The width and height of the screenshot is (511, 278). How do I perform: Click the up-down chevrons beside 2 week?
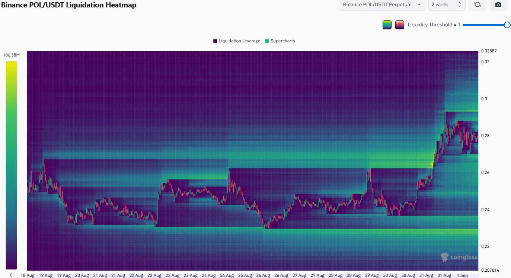pos(459,5)
